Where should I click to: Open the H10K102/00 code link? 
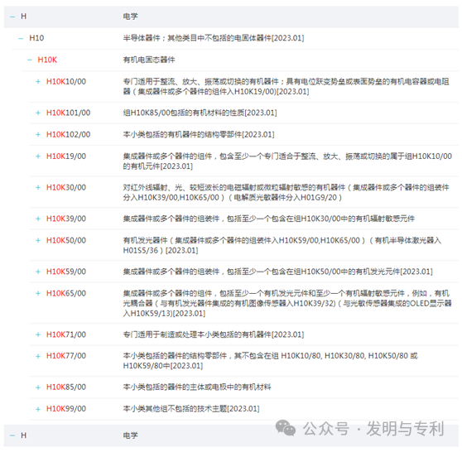pos(69,135)
